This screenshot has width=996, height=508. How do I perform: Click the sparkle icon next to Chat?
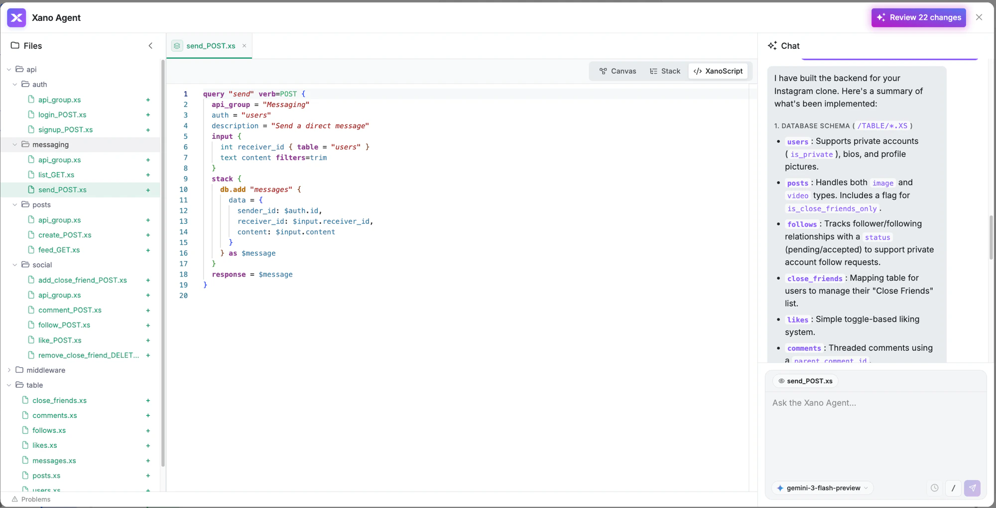(772, 45)
